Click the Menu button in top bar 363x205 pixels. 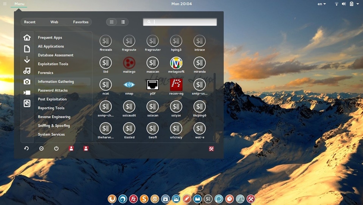[x=19, y=4]
